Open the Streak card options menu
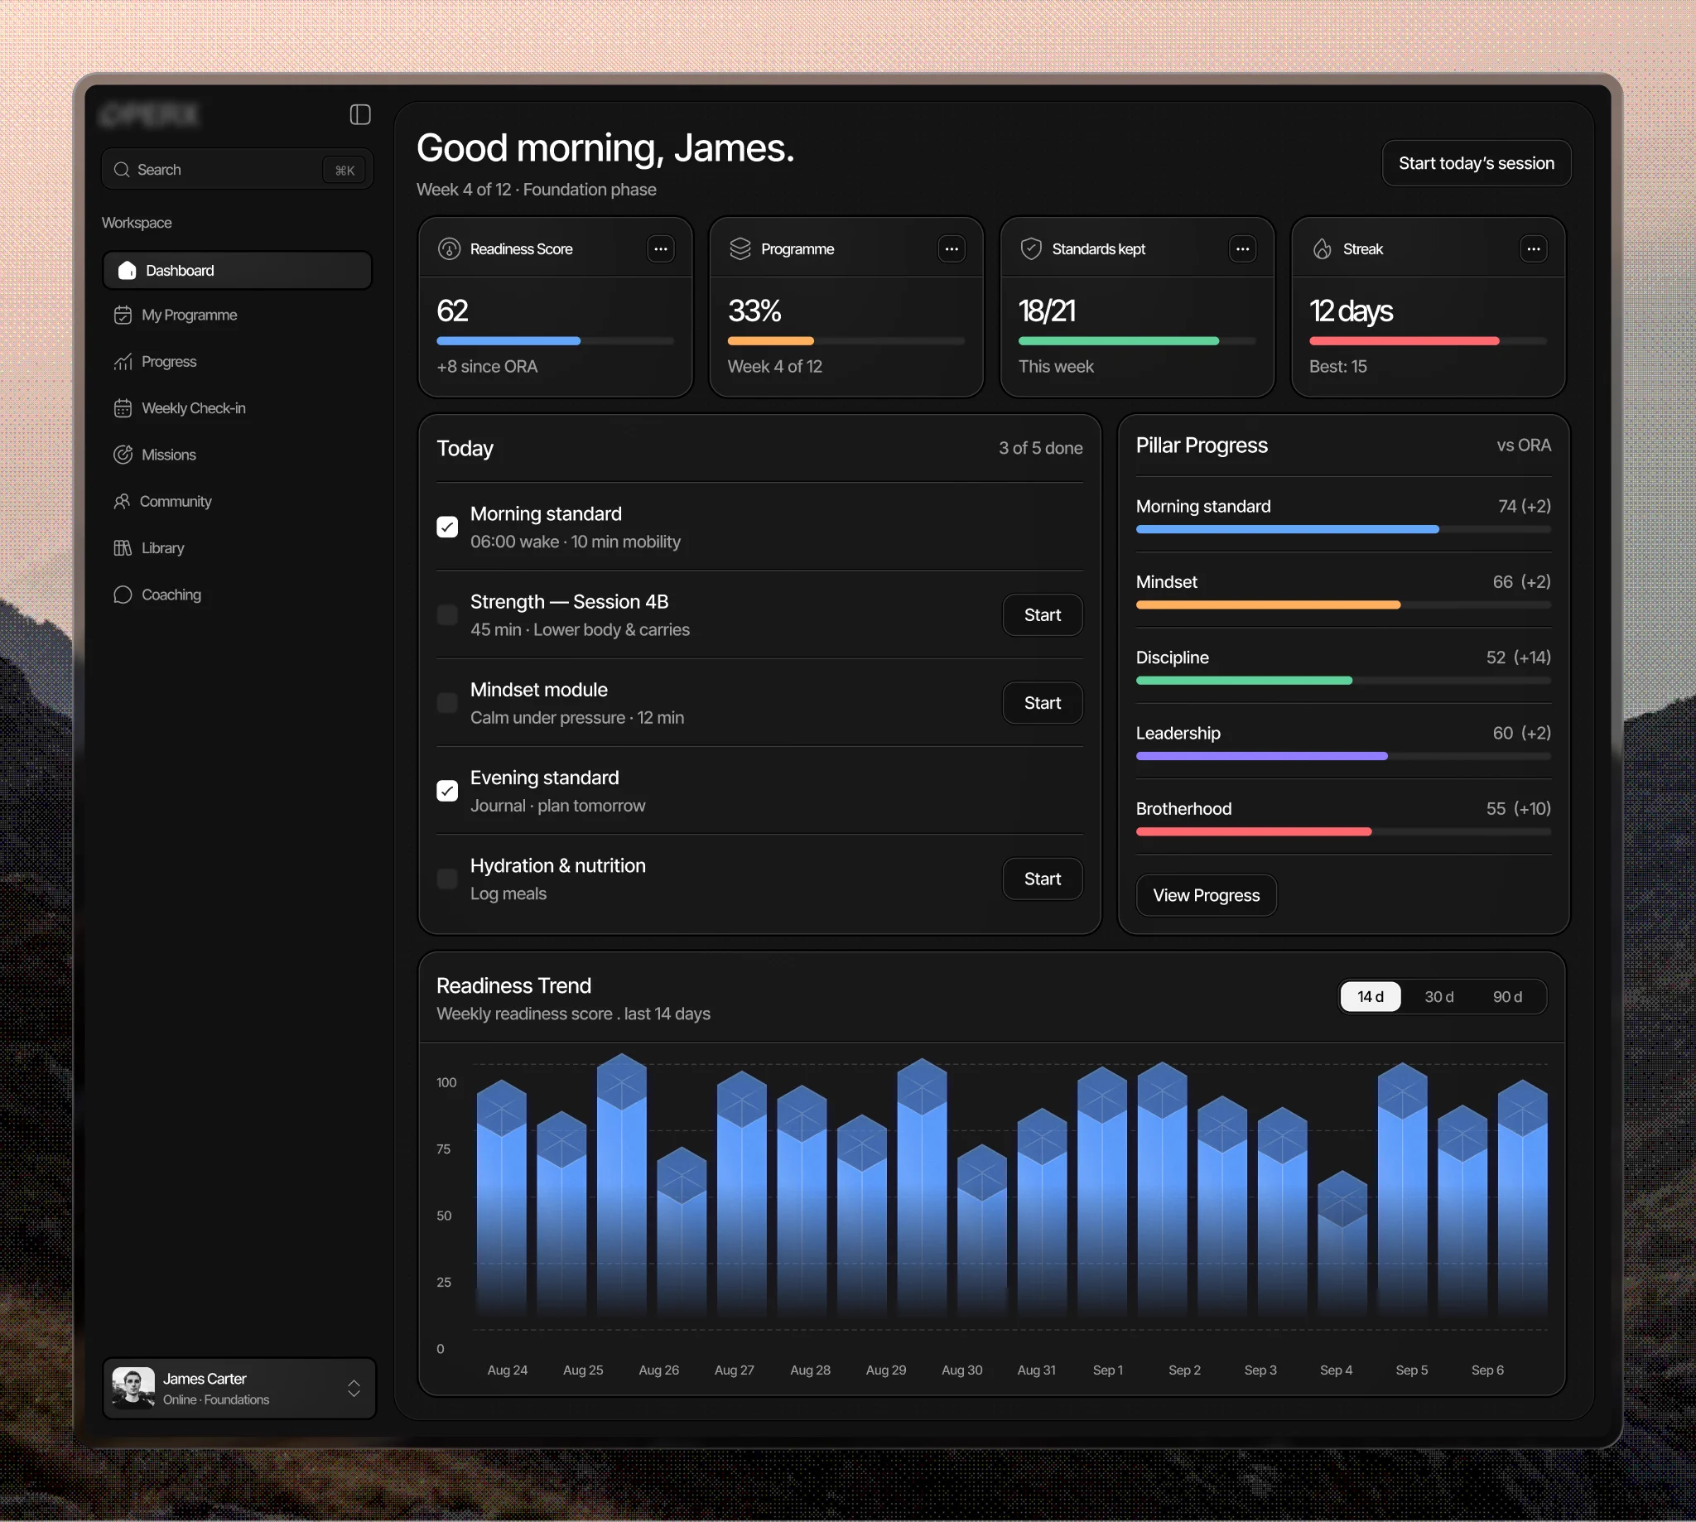This screenshot has width=1696, height=1522. click(x=1534, y=249)
